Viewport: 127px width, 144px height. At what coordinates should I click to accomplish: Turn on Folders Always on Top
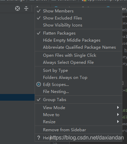point(78,78)
